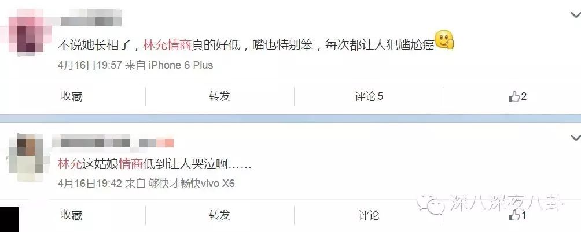The width and height of the screenshot is (581, 232).
Task: Click 收藏 under the first post
Action: [x=72, y=97]
